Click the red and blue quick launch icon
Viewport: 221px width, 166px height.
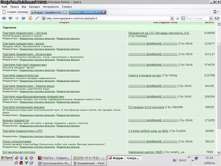coord(21,163)
